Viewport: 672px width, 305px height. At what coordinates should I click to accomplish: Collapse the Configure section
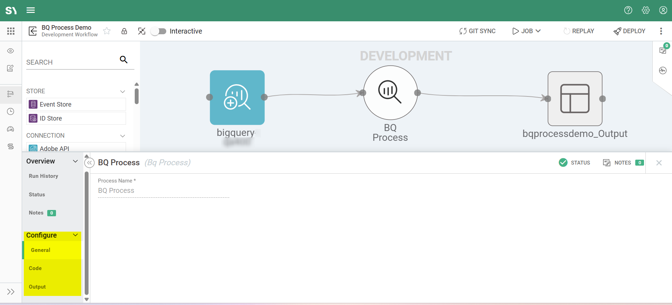[x=75, y=235]
